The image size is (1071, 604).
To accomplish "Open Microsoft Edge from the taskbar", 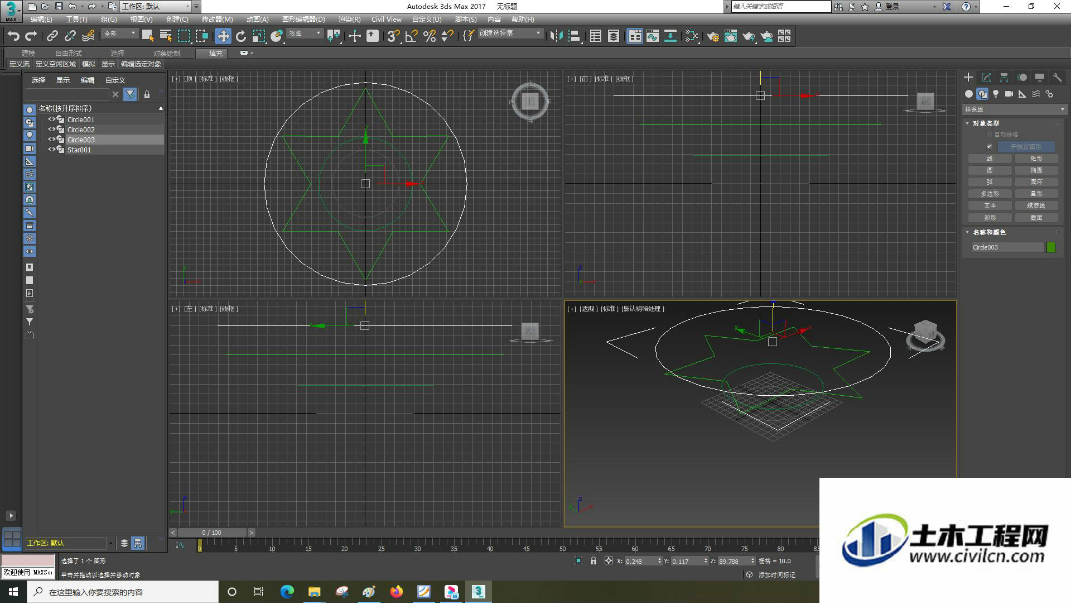I will pos(287,592).
